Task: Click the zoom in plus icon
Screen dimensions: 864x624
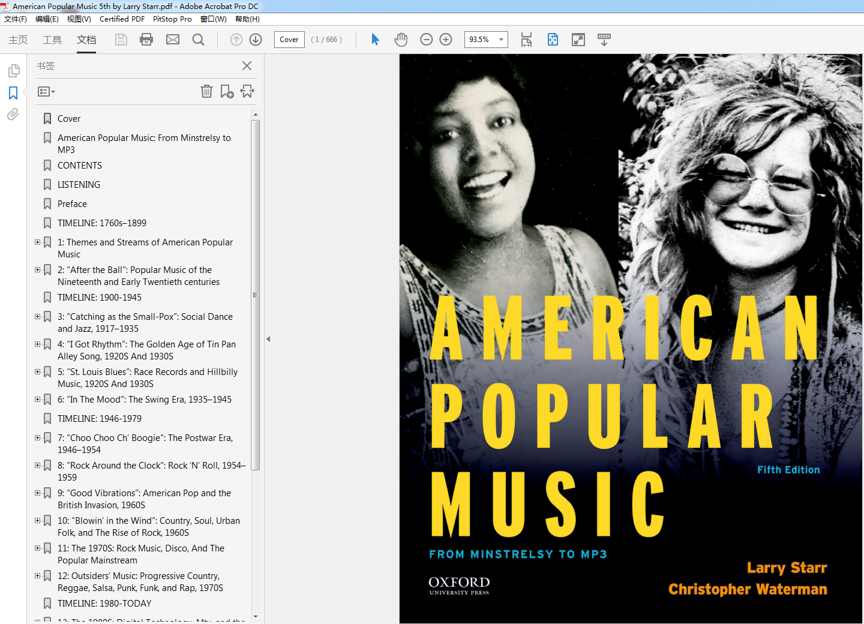Action: point(446,40)
